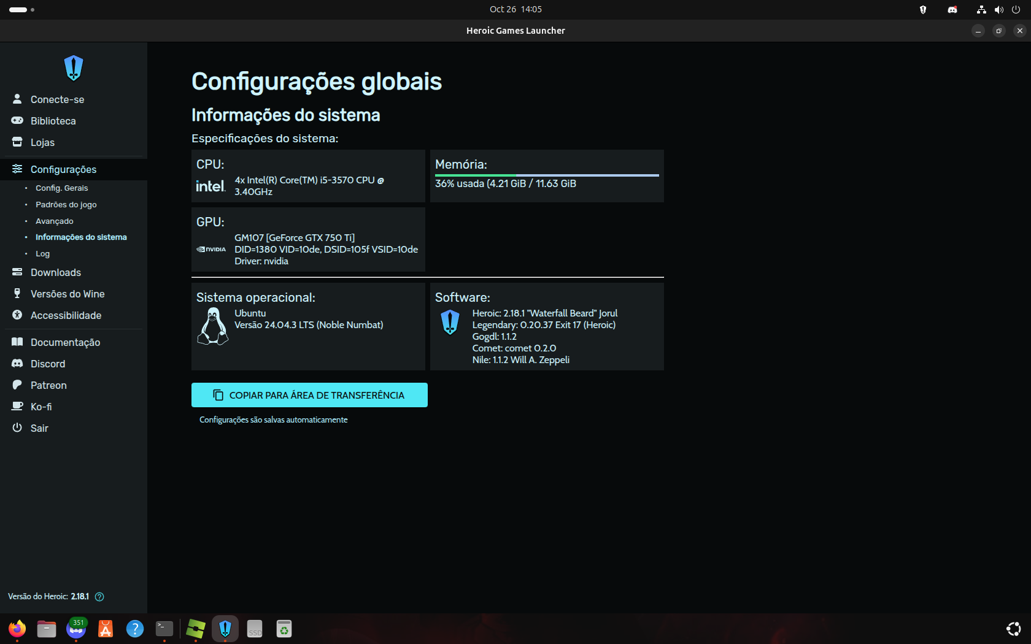Open Padrões do jogo settings

click(x=66, y=205)
